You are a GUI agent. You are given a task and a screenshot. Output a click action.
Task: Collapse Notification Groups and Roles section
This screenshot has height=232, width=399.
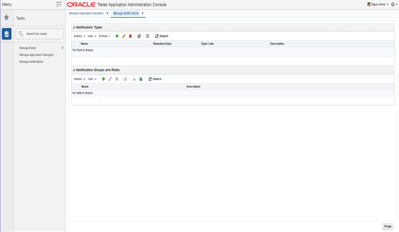click(x=74, y=70)
